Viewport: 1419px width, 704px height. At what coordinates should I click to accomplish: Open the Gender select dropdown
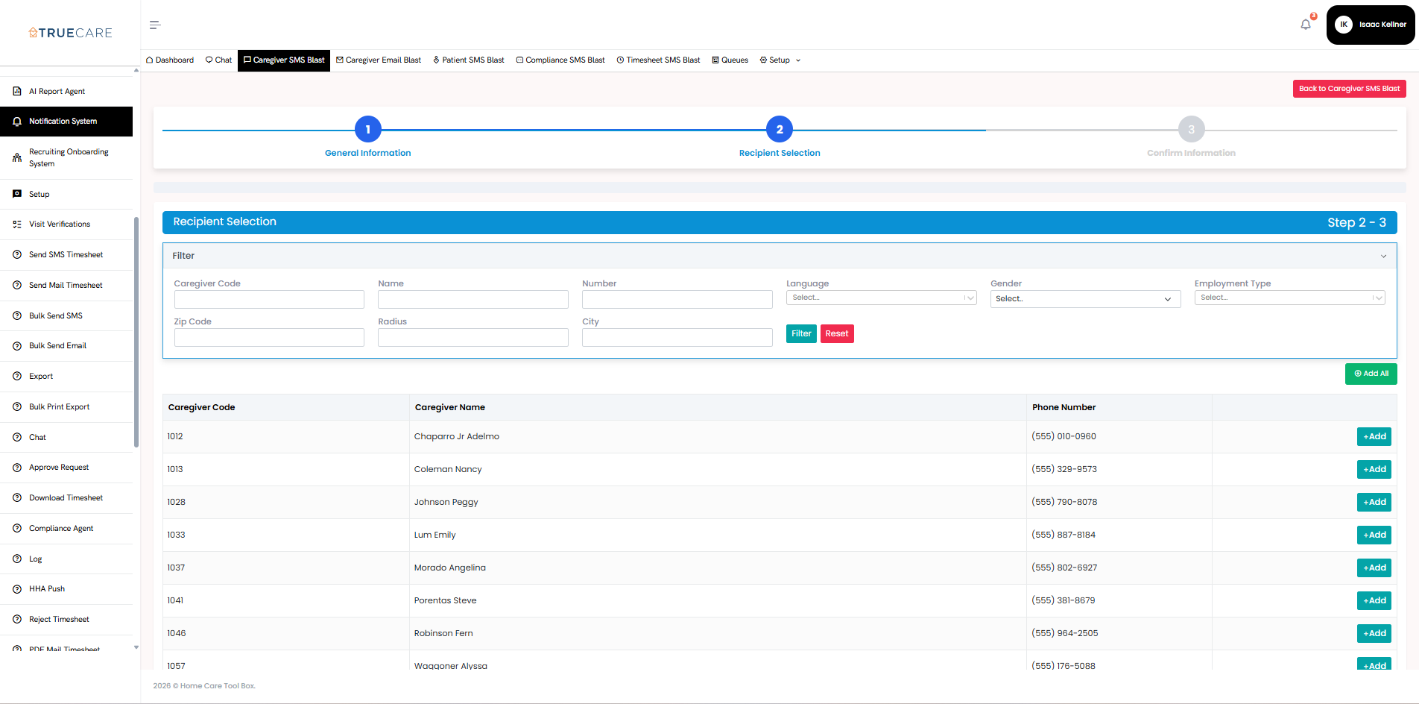point(1085,299)
